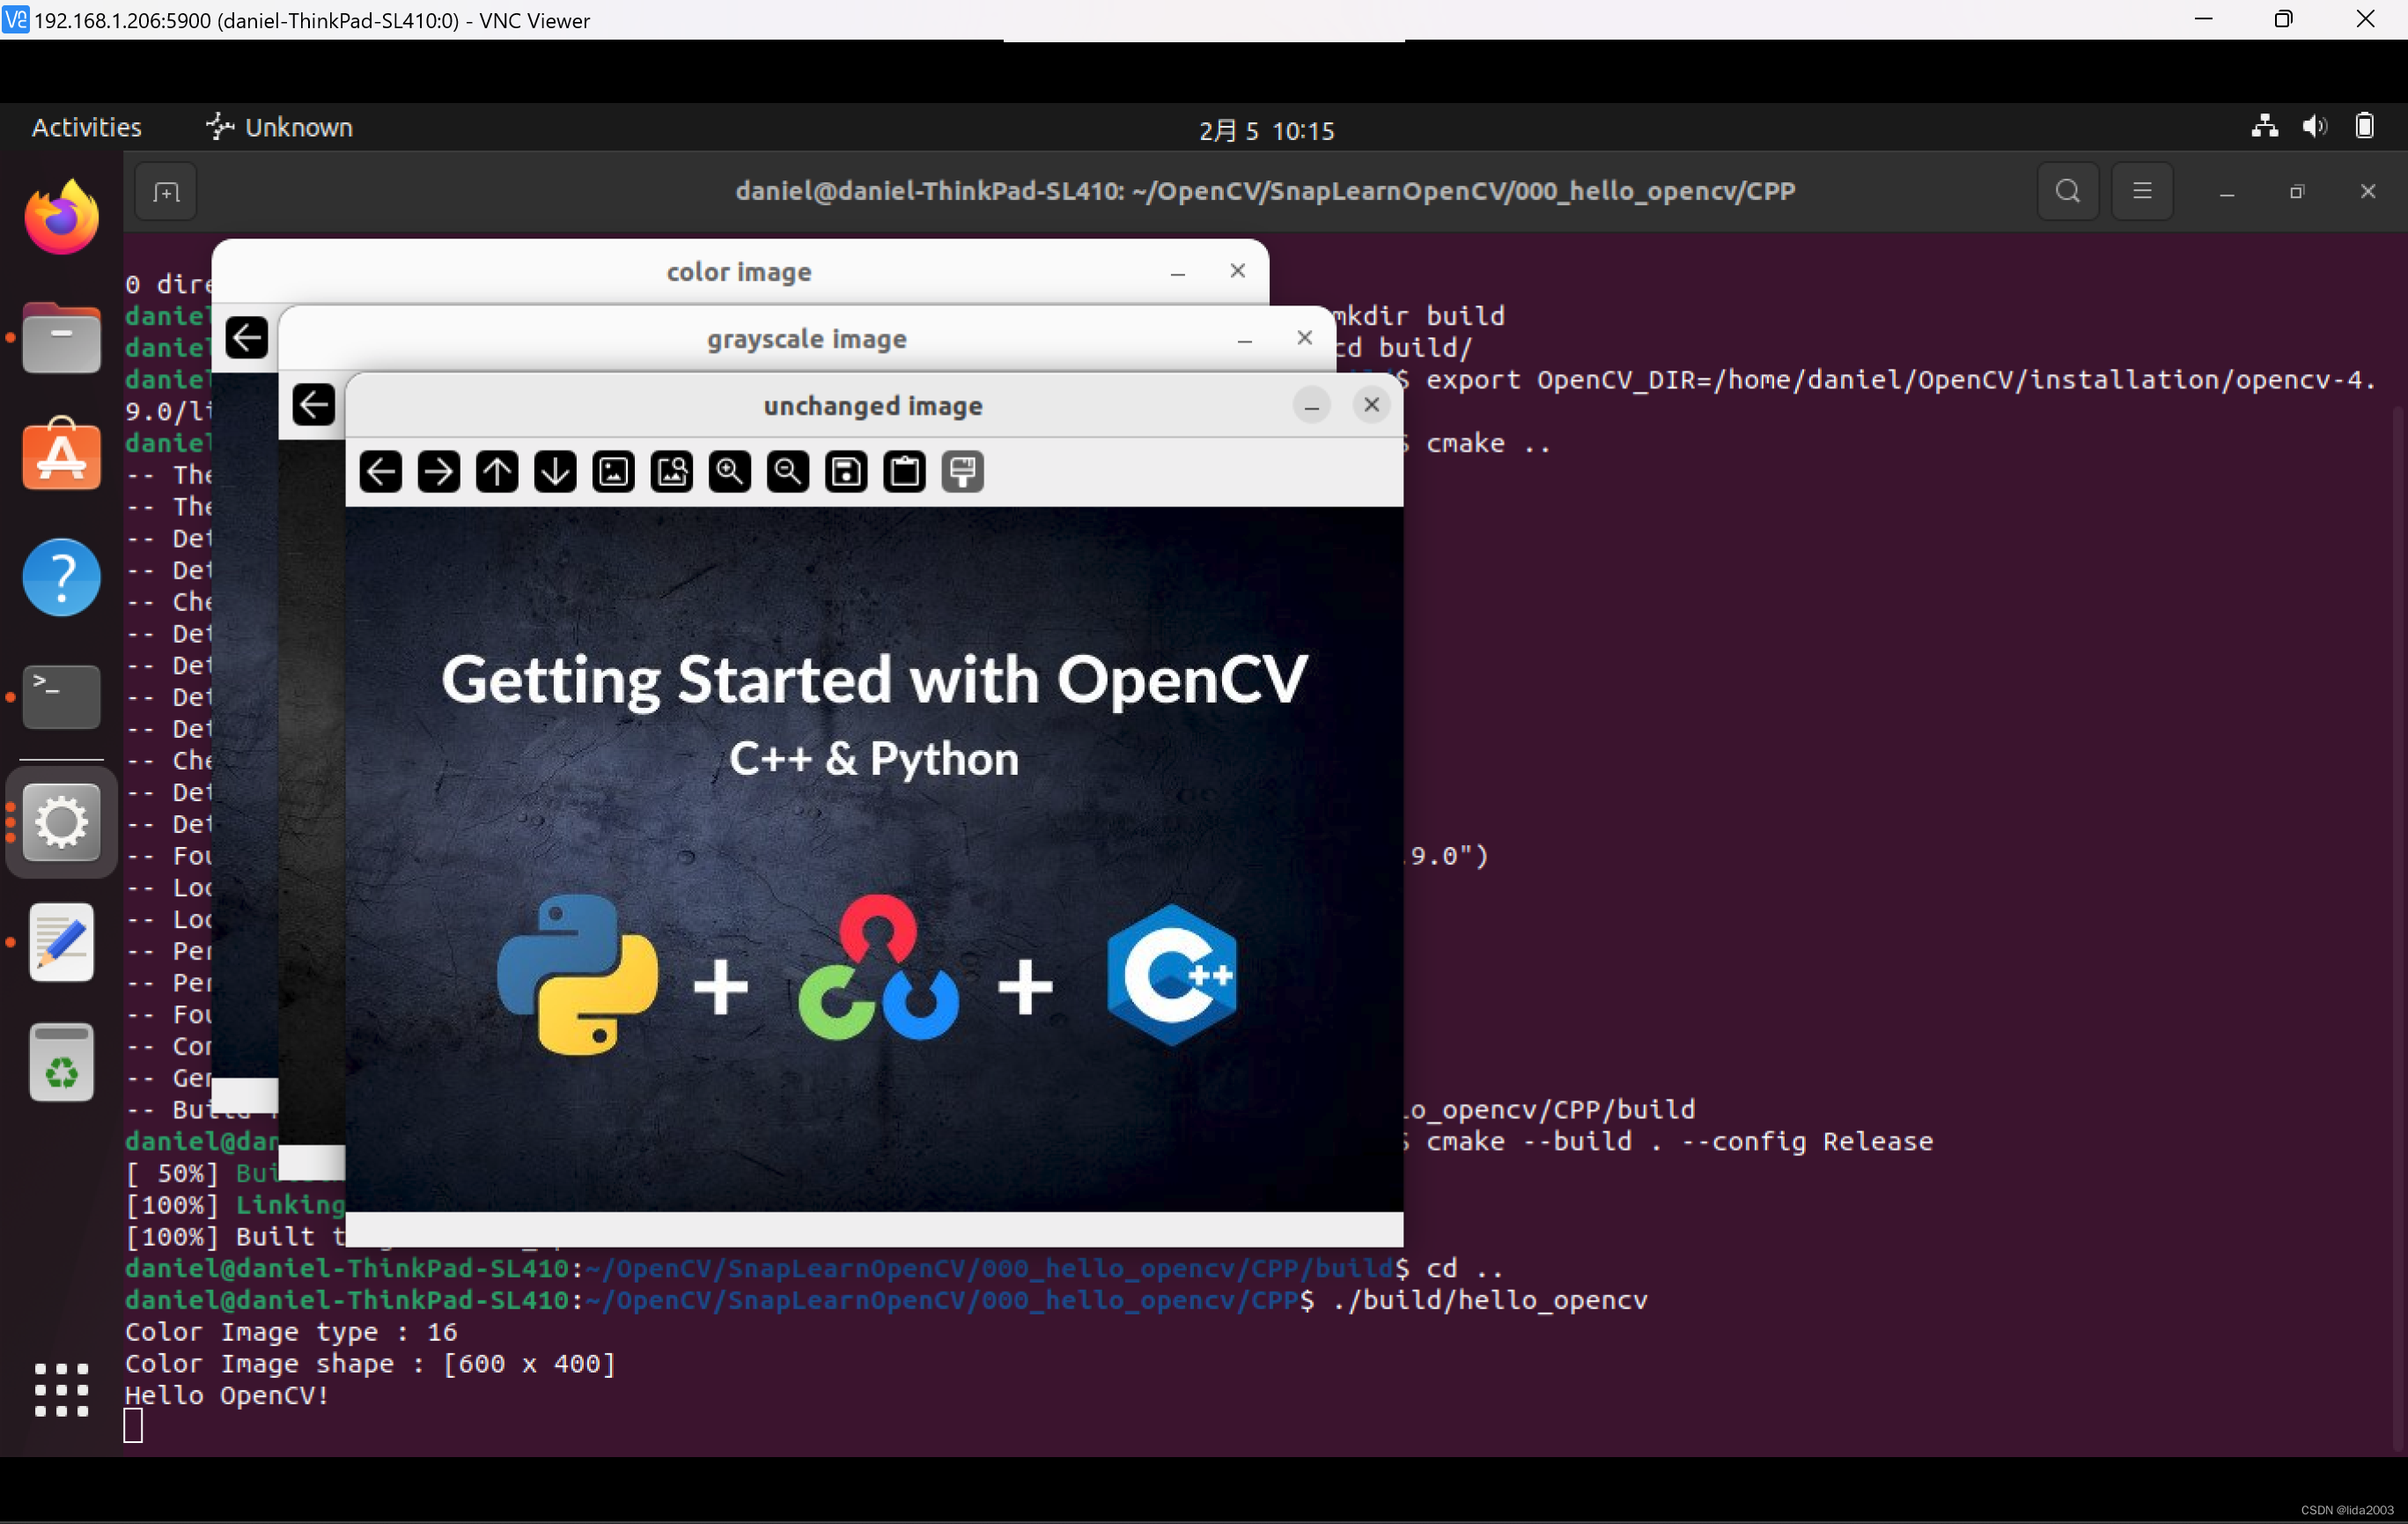This screenshot has height=1524, width=2408.
Task: Close the color image window
Action: (x=1237, y=271)
